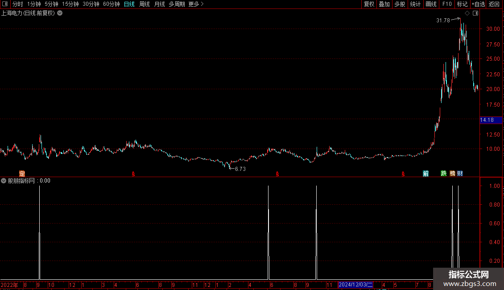Click the 上海电力(日线.前复权) chart title
The width and height of the screenshot is (504, 290).
28,13
